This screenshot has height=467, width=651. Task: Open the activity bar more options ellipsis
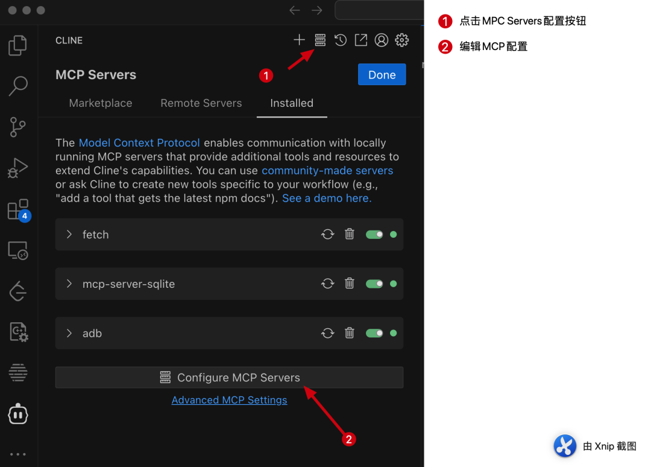[x=18, y=454]
